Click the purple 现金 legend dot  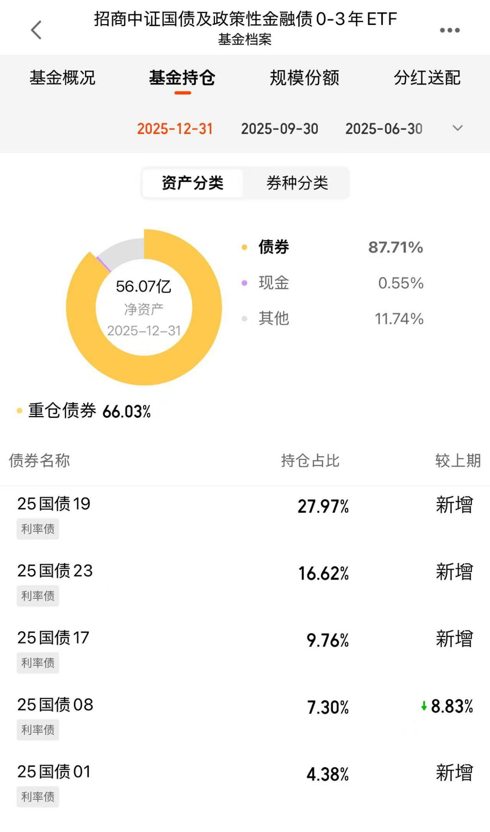coord(245,283)
